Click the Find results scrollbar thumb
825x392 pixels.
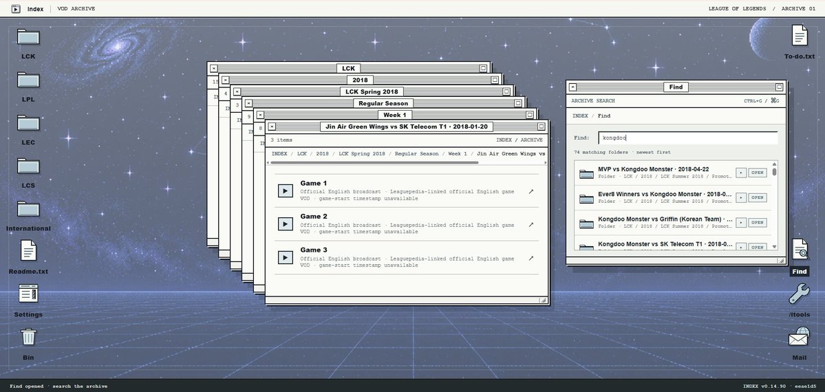[775, 172]
